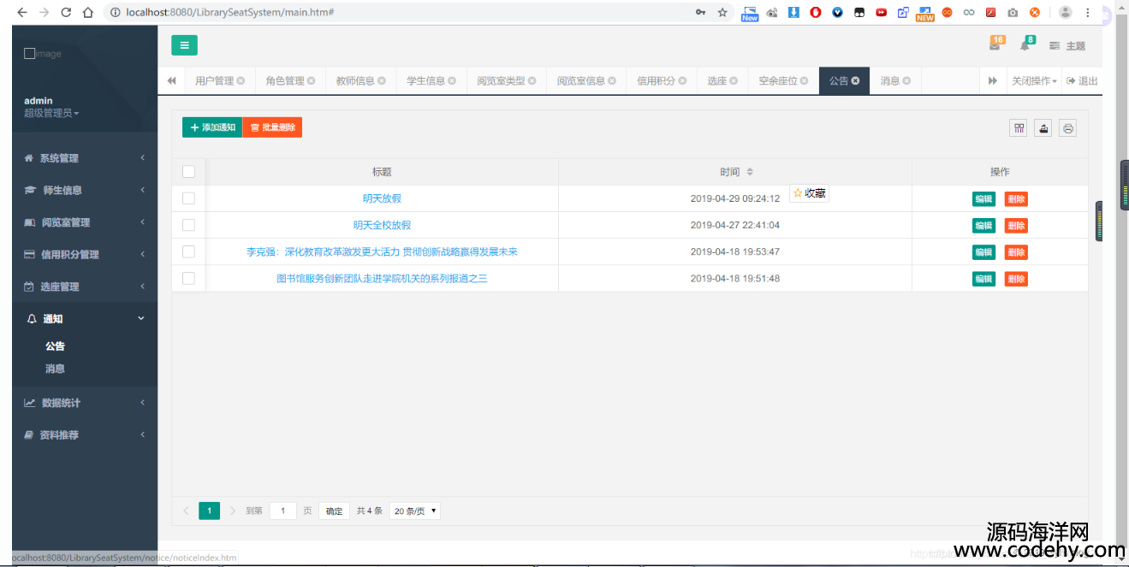Click 编辑 for the 明天放假 notice
Image resolution: width=1129 pixels, height=567 pixels.
[983, 199]
